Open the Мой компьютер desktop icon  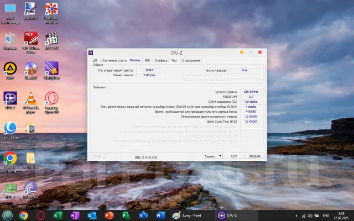click(x=10, y=13)
